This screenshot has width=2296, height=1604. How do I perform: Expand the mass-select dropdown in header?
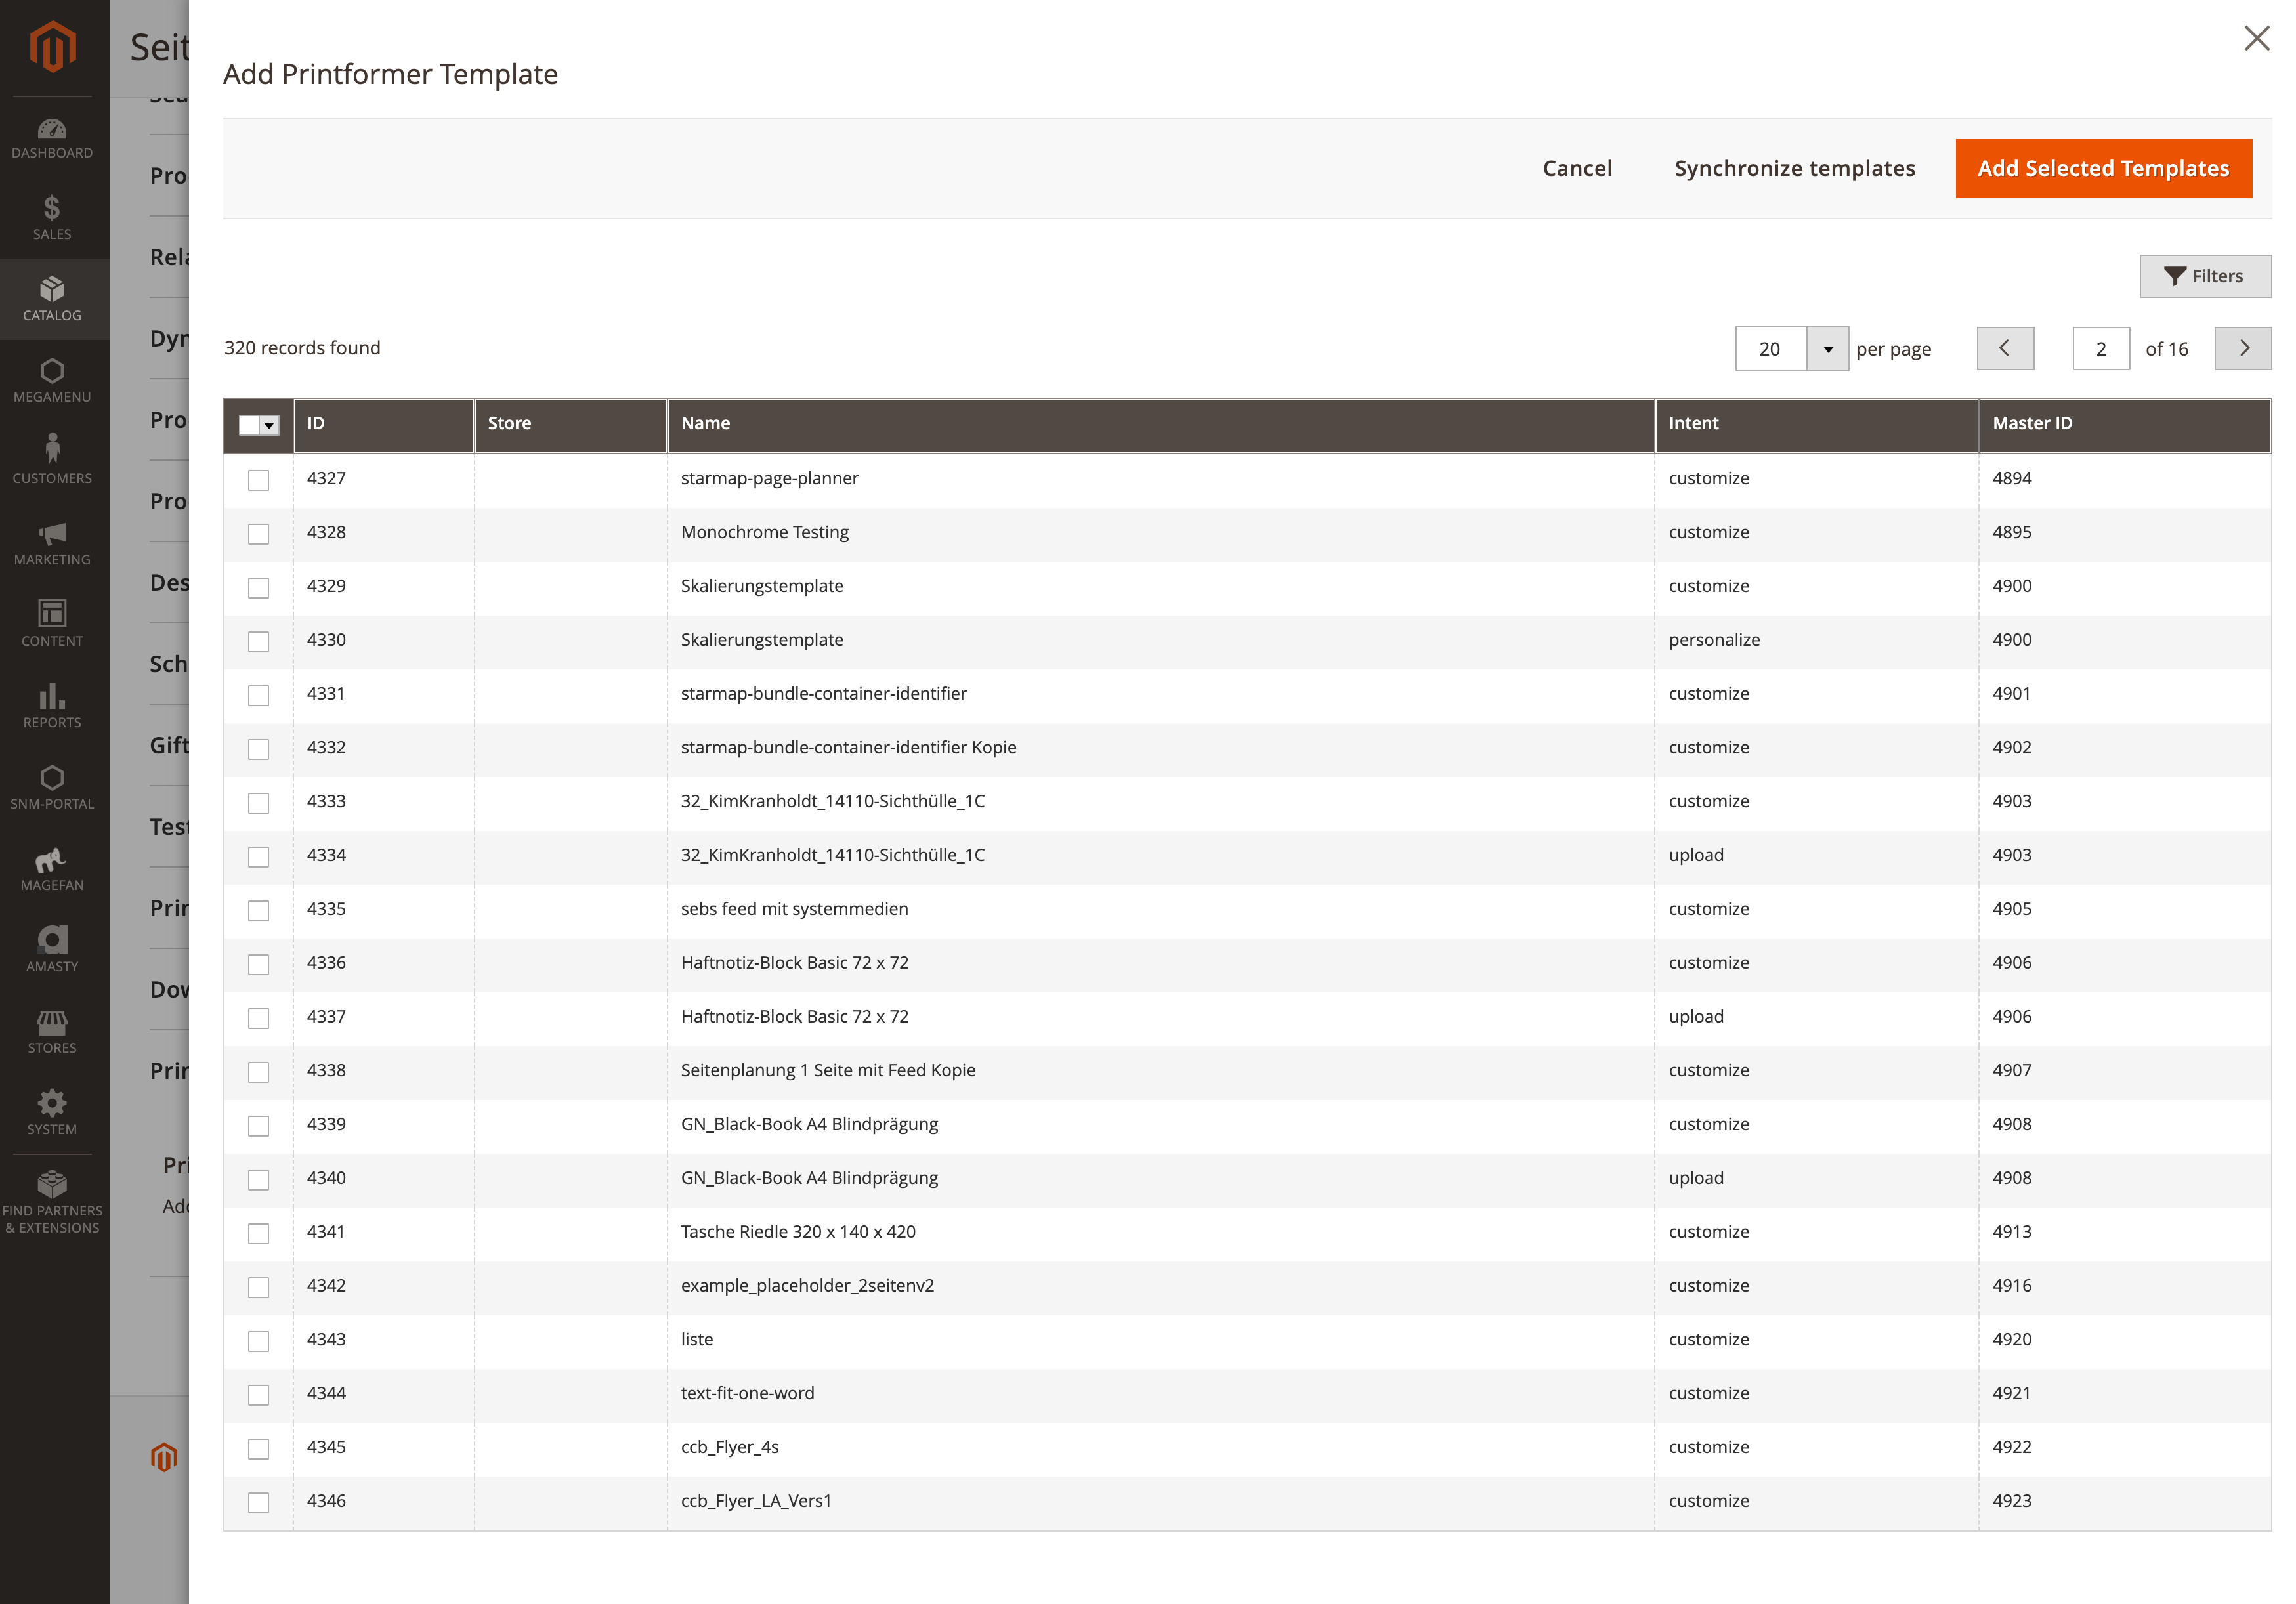pos(269,425)
